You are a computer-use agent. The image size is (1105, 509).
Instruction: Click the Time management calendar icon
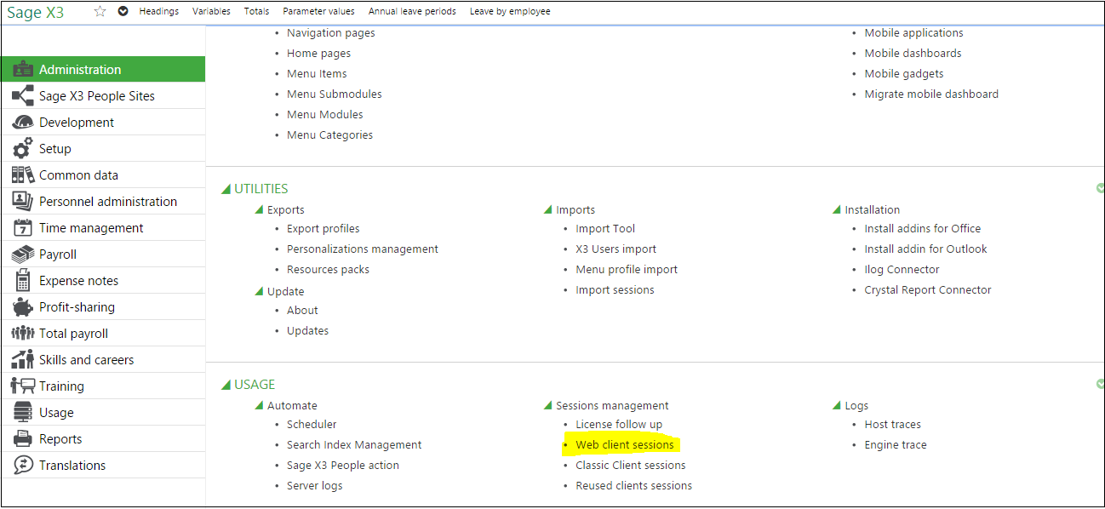[23, 228]
